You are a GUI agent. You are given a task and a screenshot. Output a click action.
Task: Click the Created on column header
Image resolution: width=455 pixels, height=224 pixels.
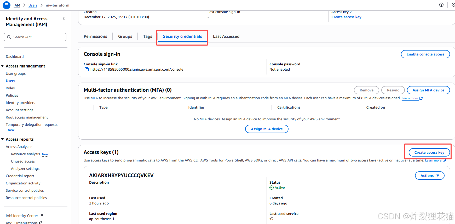click(x=376, y=107)
